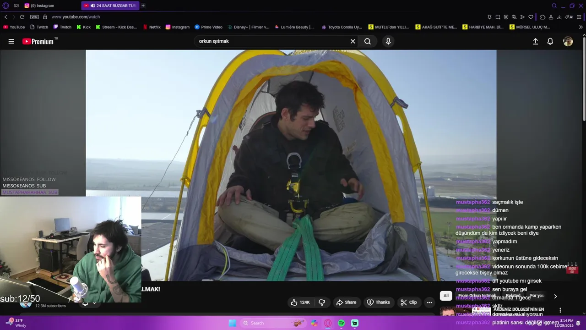Switch to the Instagram browser tab

coord(50,5)
